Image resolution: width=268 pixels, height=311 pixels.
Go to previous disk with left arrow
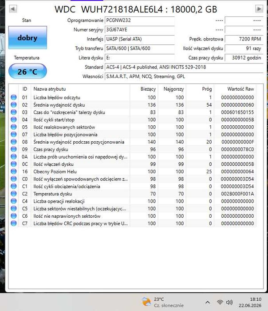tap(13, 9)
